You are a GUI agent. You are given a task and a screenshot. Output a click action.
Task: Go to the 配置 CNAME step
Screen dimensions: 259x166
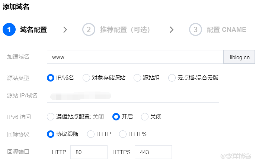226,30
